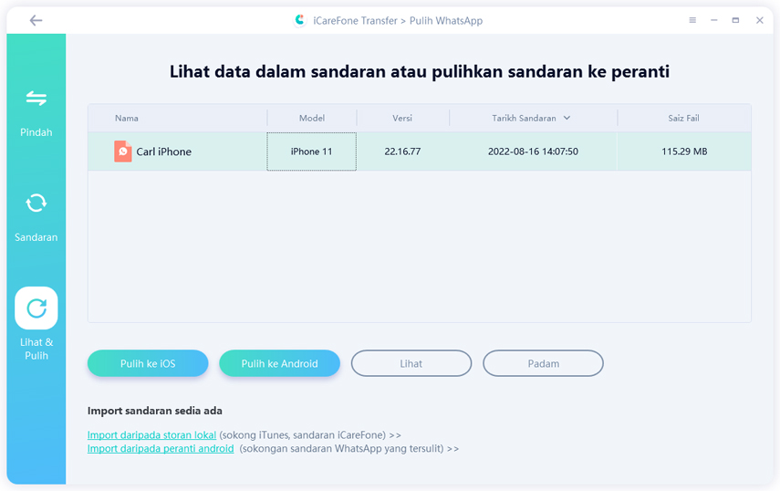Minimize the iCareFone window
The height and width of the screenshot is (491, 780).
(713, 20)
